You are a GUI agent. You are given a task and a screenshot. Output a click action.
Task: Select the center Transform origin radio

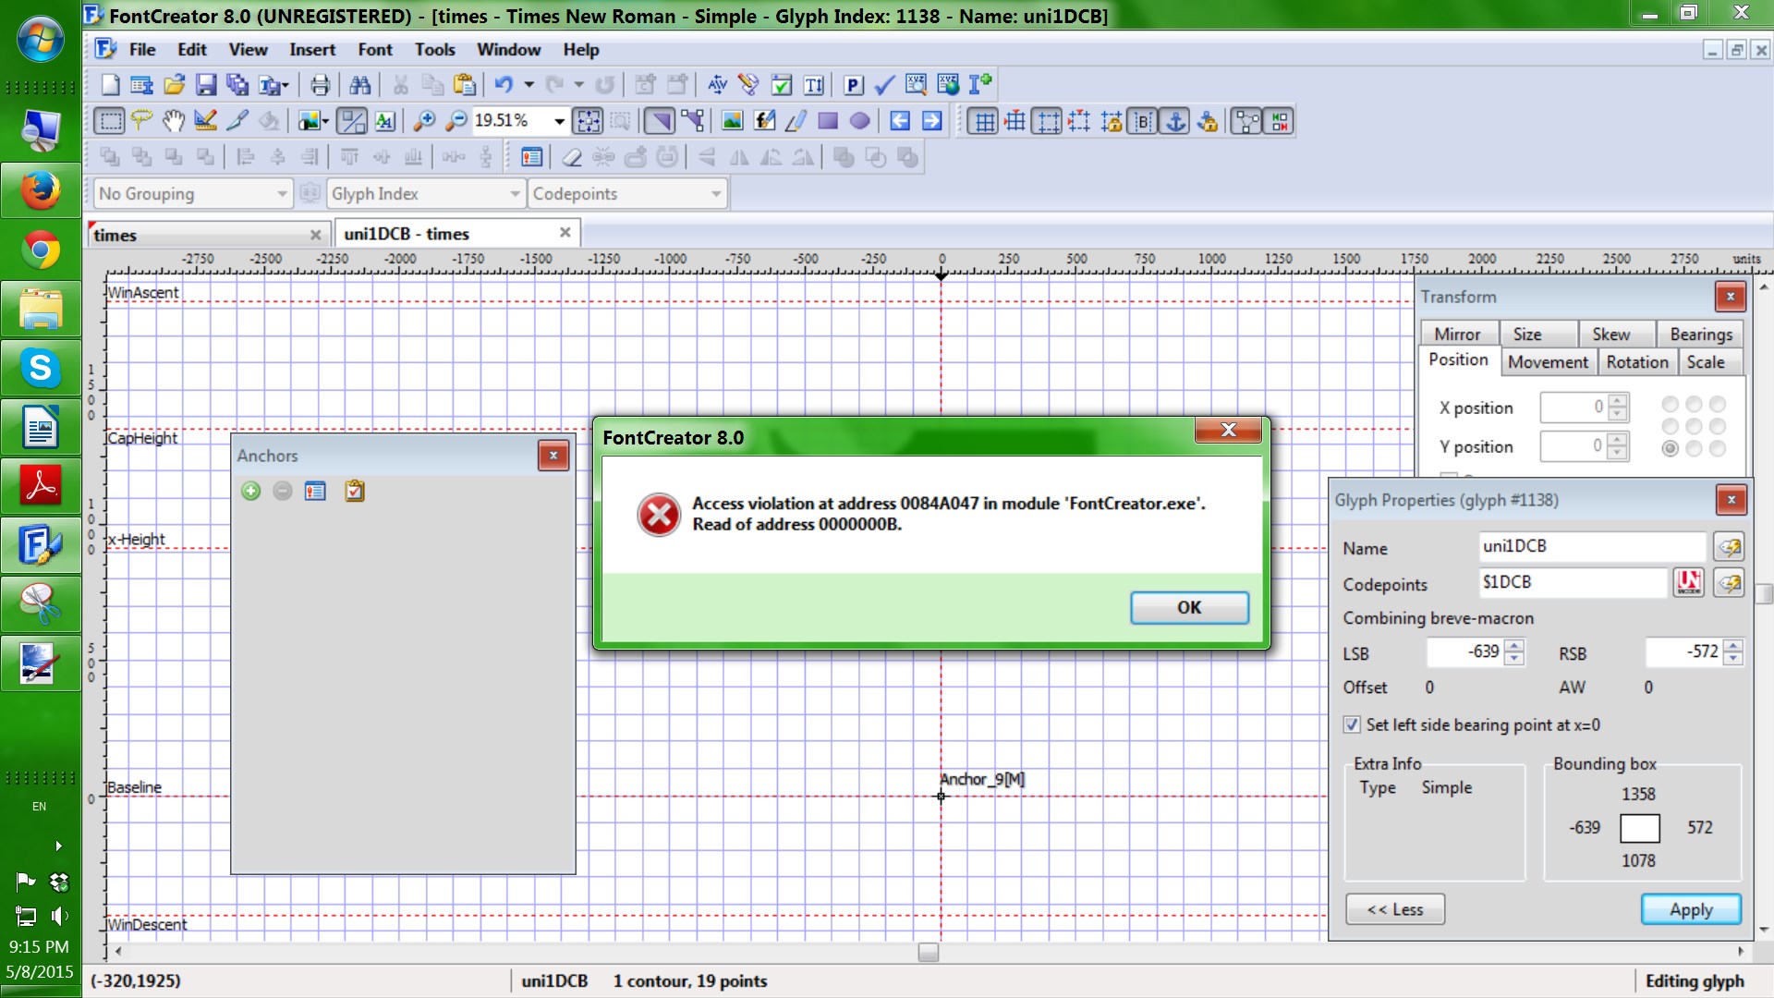(1694, 426)
